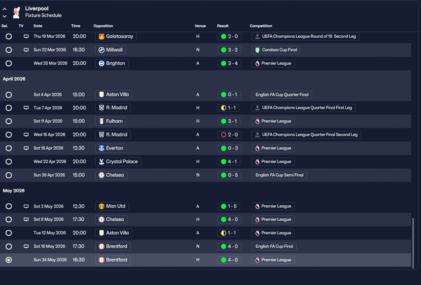
Task: Open the 2 - 0 result against R. Madrid
Action: pyautogui.click(x=230, y=135)
